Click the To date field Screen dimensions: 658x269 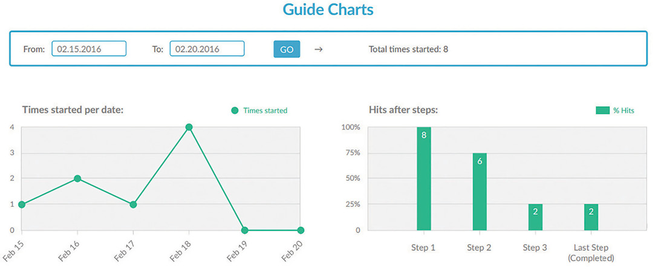(x=207, y=49)
